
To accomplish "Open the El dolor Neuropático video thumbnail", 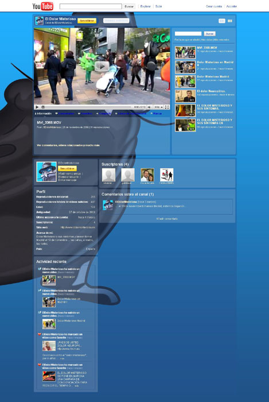I will (x=185, y=96).
